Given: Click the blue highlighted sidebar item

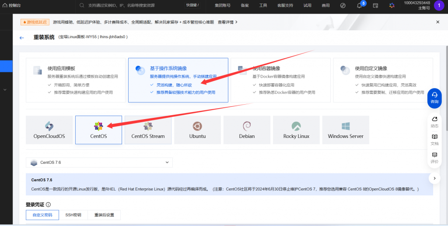Looking at the screenshot, I should [x=6, y=66].
